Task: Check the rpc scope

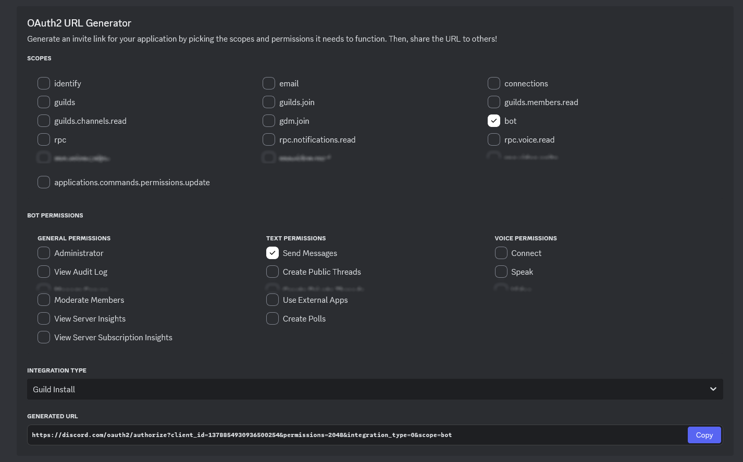Action: (44, 139)
